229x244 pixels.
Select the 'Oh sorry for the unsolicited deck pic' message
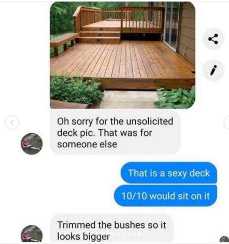click(115, 132)
